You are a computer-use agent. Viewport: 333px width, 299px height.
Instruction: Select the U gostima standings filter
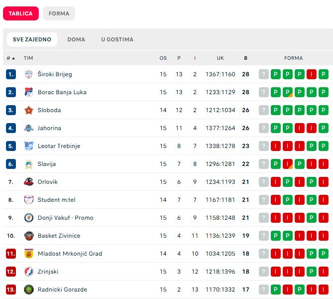pos(117,39)
